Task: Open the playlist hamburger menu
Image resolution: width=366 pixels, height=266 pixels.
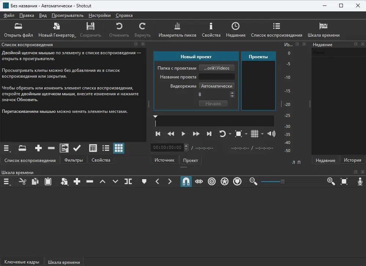Action: click(7, 148)
